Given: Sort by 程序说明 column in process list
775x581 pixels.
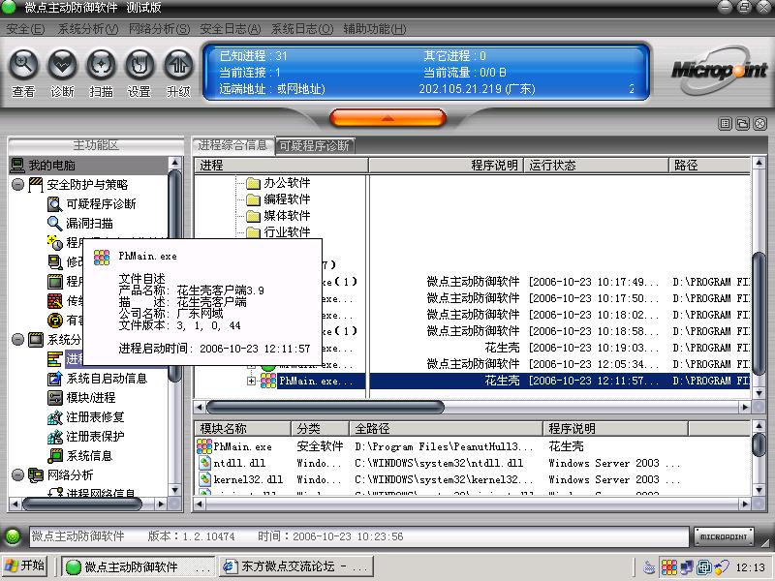Looking at the screenshot, I should pyautogui.click(x=447, y=165).
